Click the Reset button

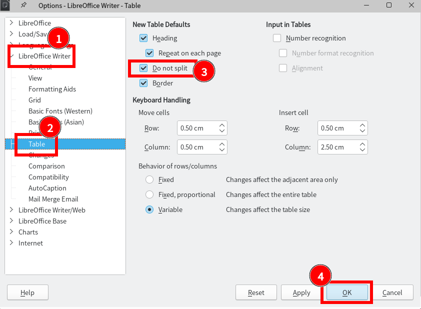tap(256, 292)
